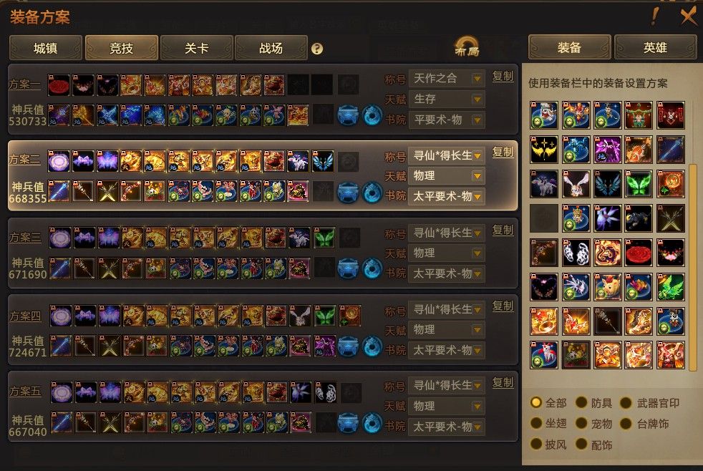Click the exclamation mark notice icon
The image size is (703, 471).
pyautogui.click(x=655, y=16)
